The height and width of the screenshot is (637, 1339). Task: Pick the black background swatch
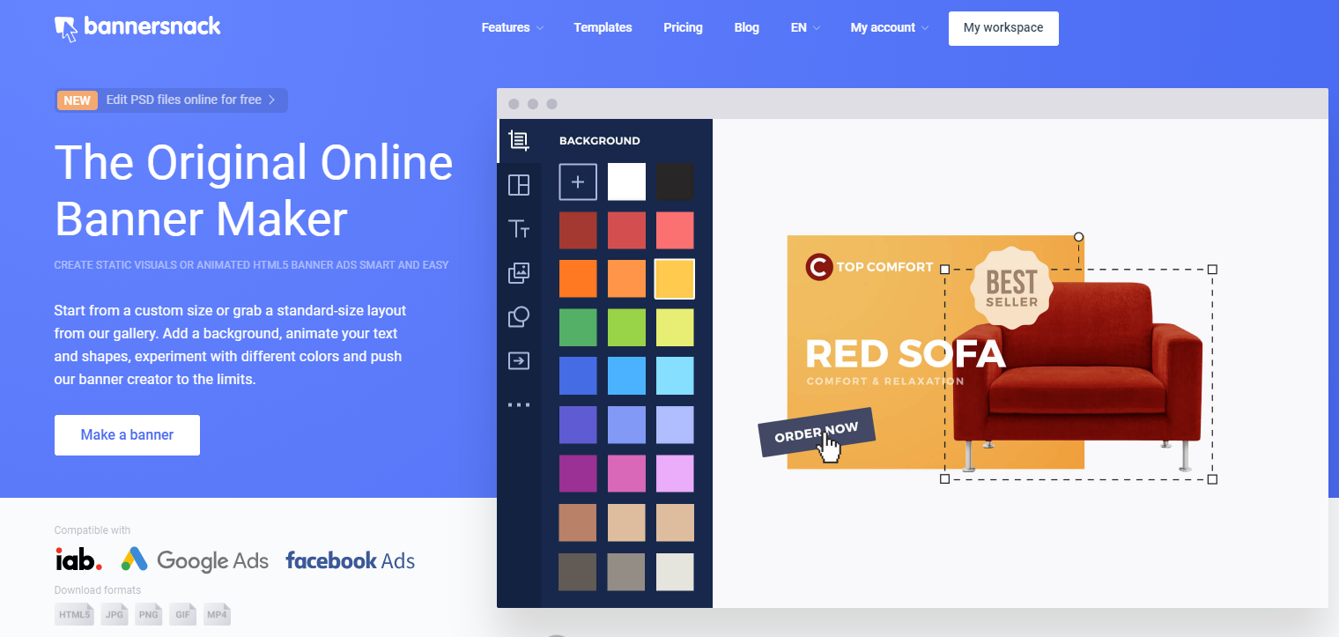click(x=675, y=181)
